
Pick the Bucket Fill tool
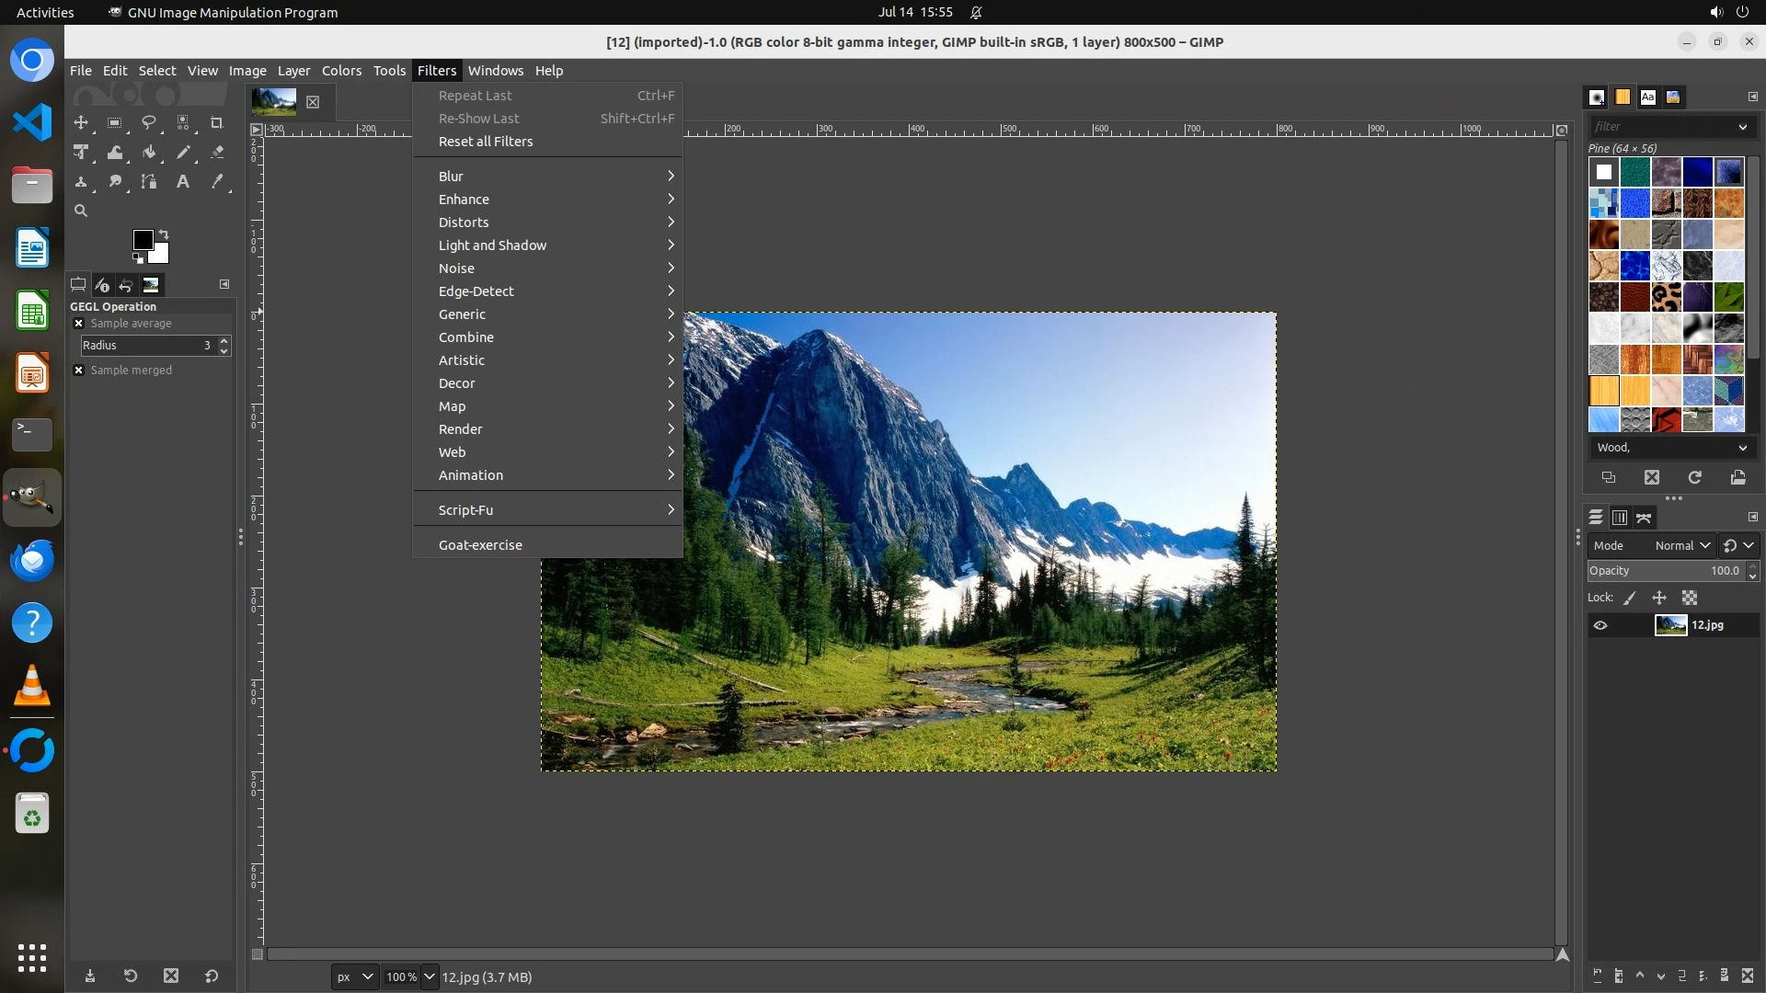(x=149, y=153)
